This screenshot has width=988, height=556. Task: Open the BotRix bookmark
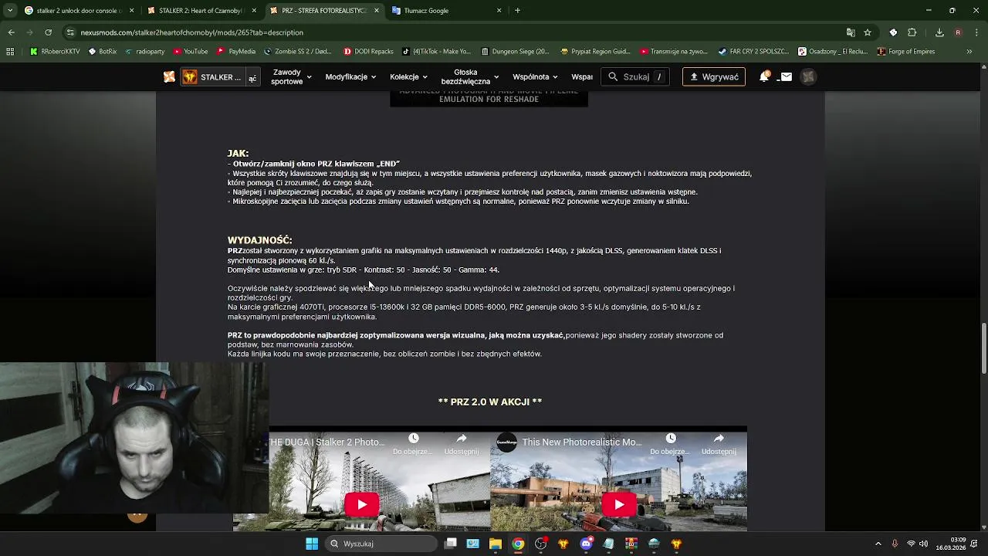103,52
